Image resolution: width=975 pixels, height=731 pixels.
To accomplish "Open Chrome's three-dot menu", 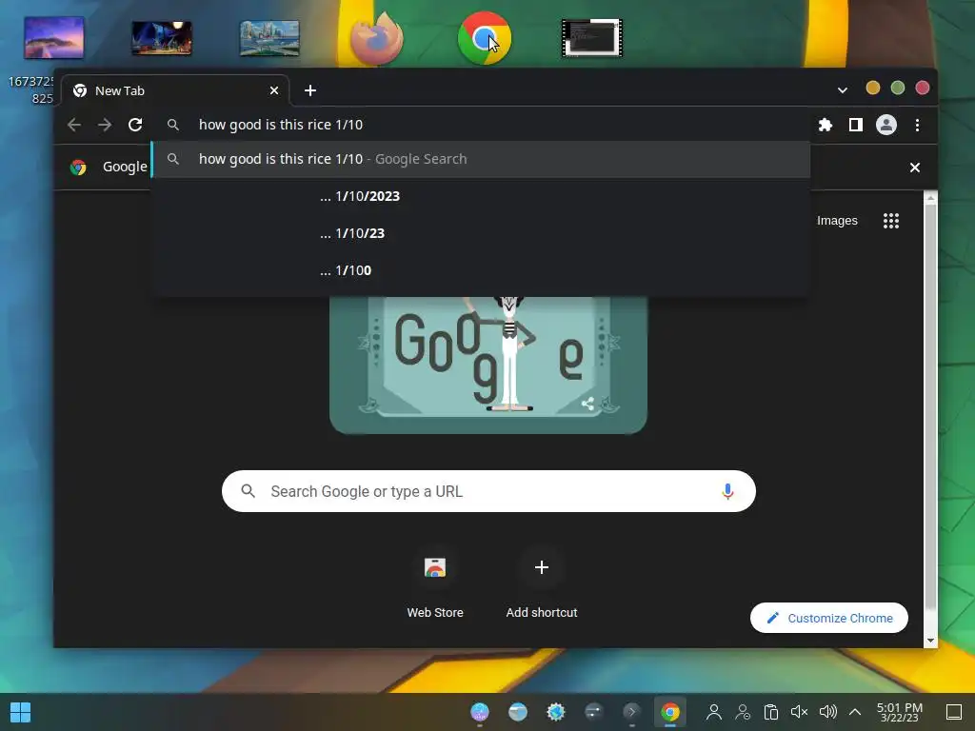I will (917, 125).
